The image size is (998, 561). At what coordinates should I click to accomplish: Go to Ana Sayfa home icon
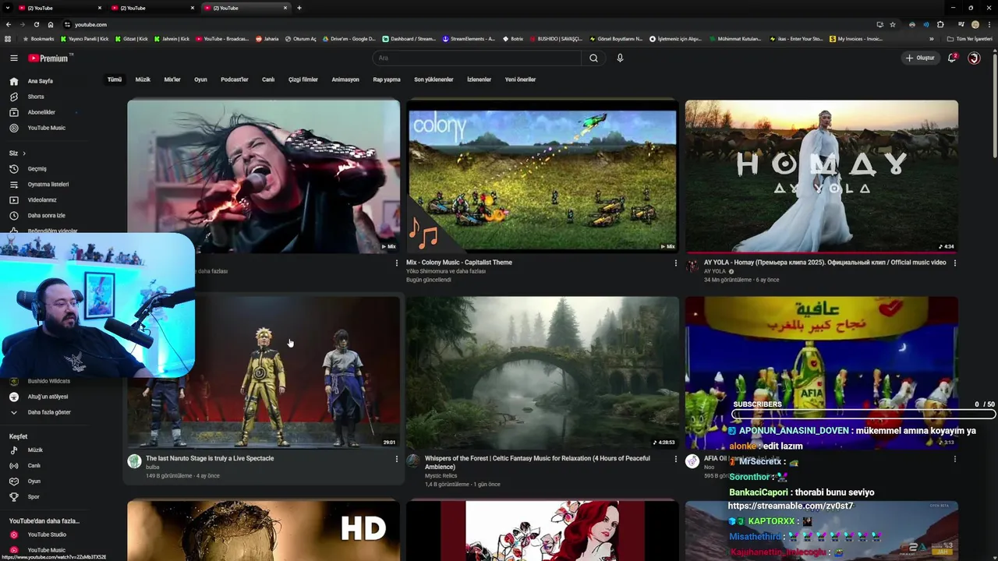[13, 81]
